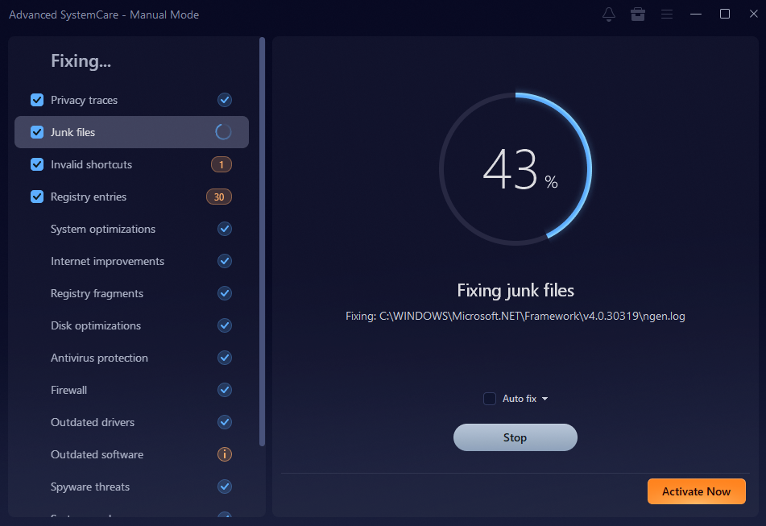The height and width of the screenshot is (526, 766).
Task: Click the checkmark beside Outdated drivers
Action: (x=225, y=422)
